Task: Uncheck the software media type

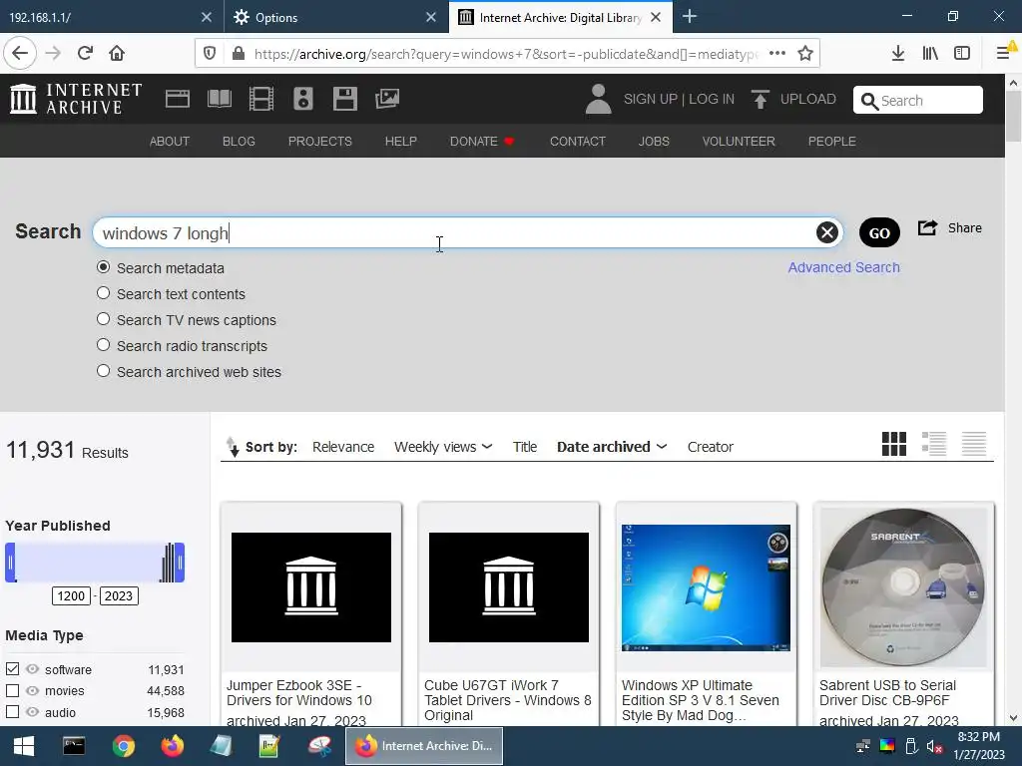Action: [x=12, y=669]
